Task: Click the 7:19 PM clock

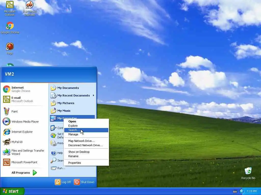Action: tap(252, 191)
